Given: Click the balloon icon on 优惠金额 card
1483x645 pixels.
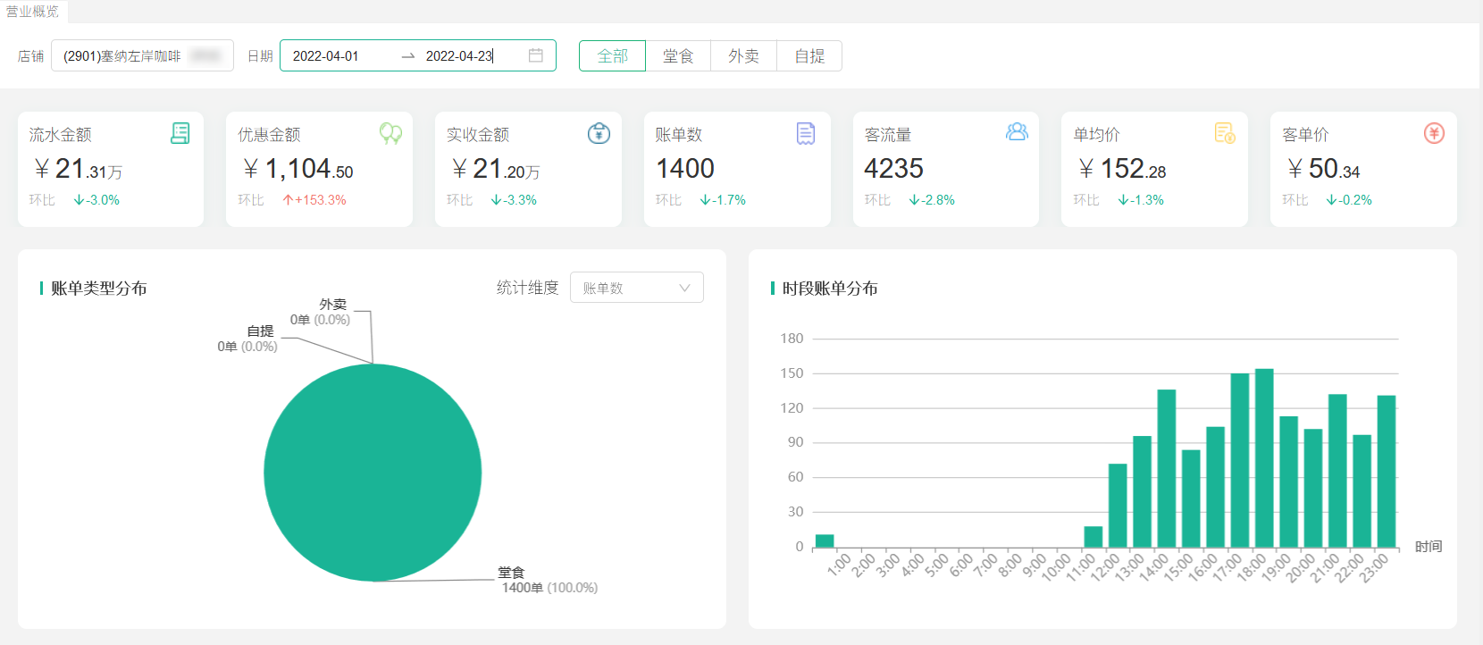Looking at the screenshot, I should 390,133.
